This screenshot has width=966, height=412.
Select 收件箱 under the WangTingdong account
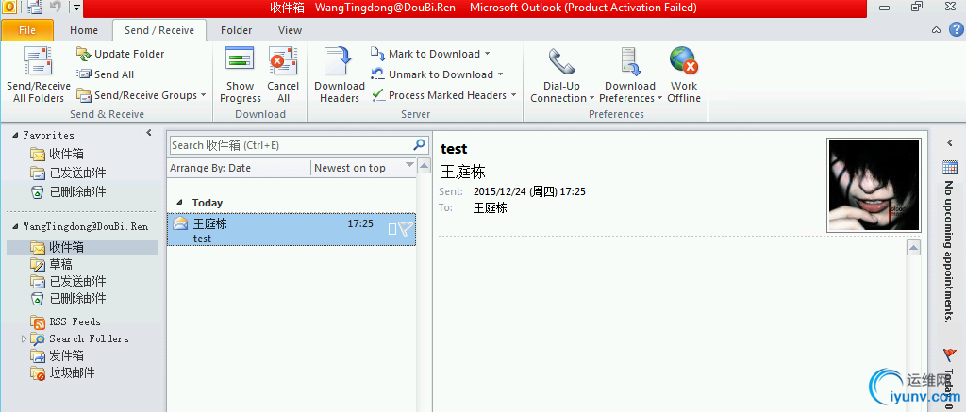82,248
